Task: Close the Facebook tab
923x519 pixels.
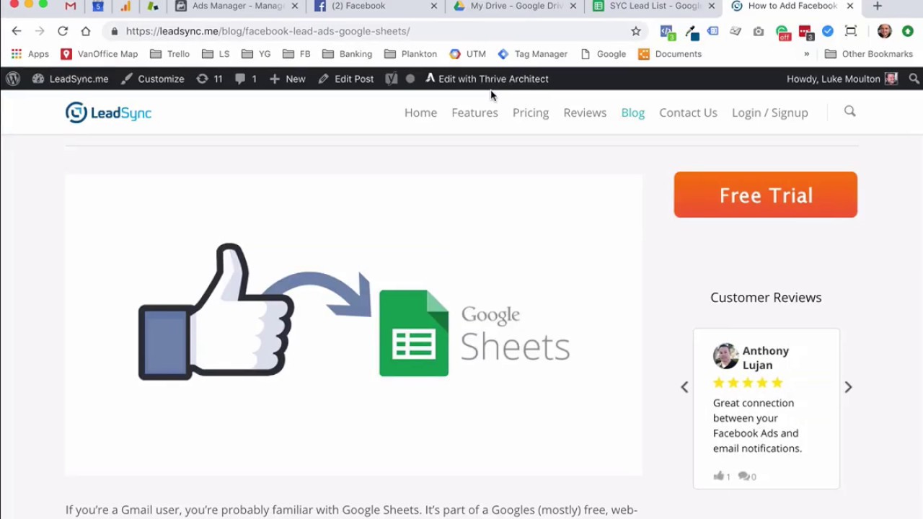Action: (x=434, y=6)
